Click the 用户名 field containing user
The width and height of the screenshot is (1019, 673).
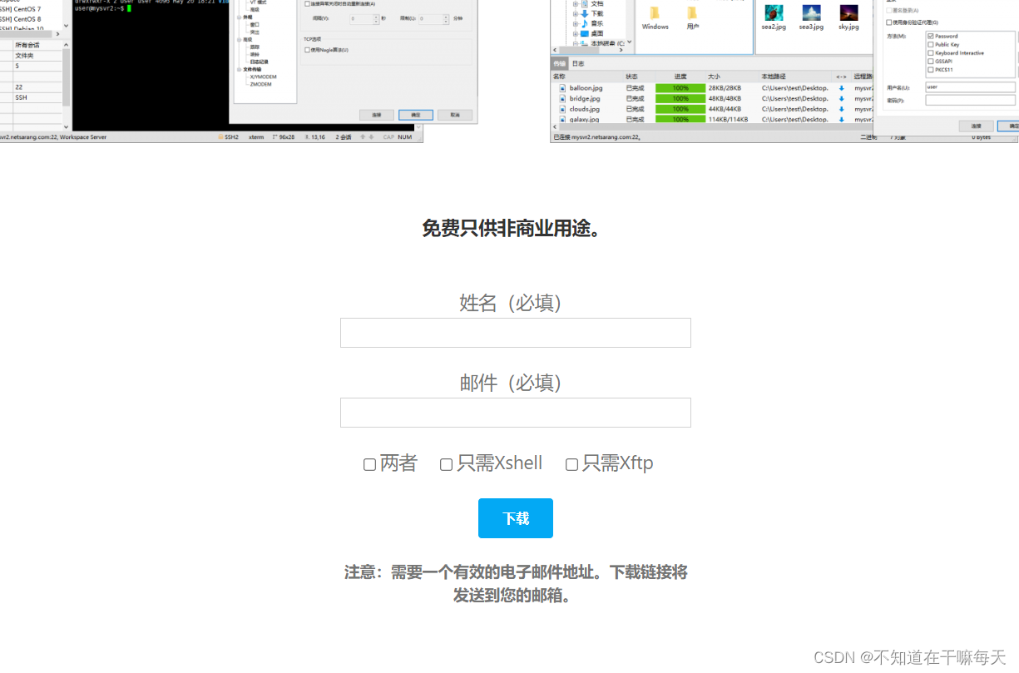point(970,87)
